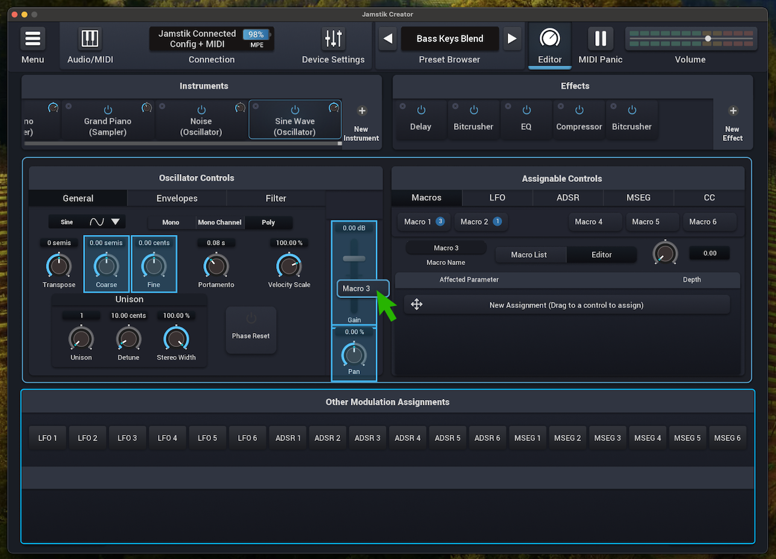Remove the Delay effect with its x icon

tap(402, 106)
